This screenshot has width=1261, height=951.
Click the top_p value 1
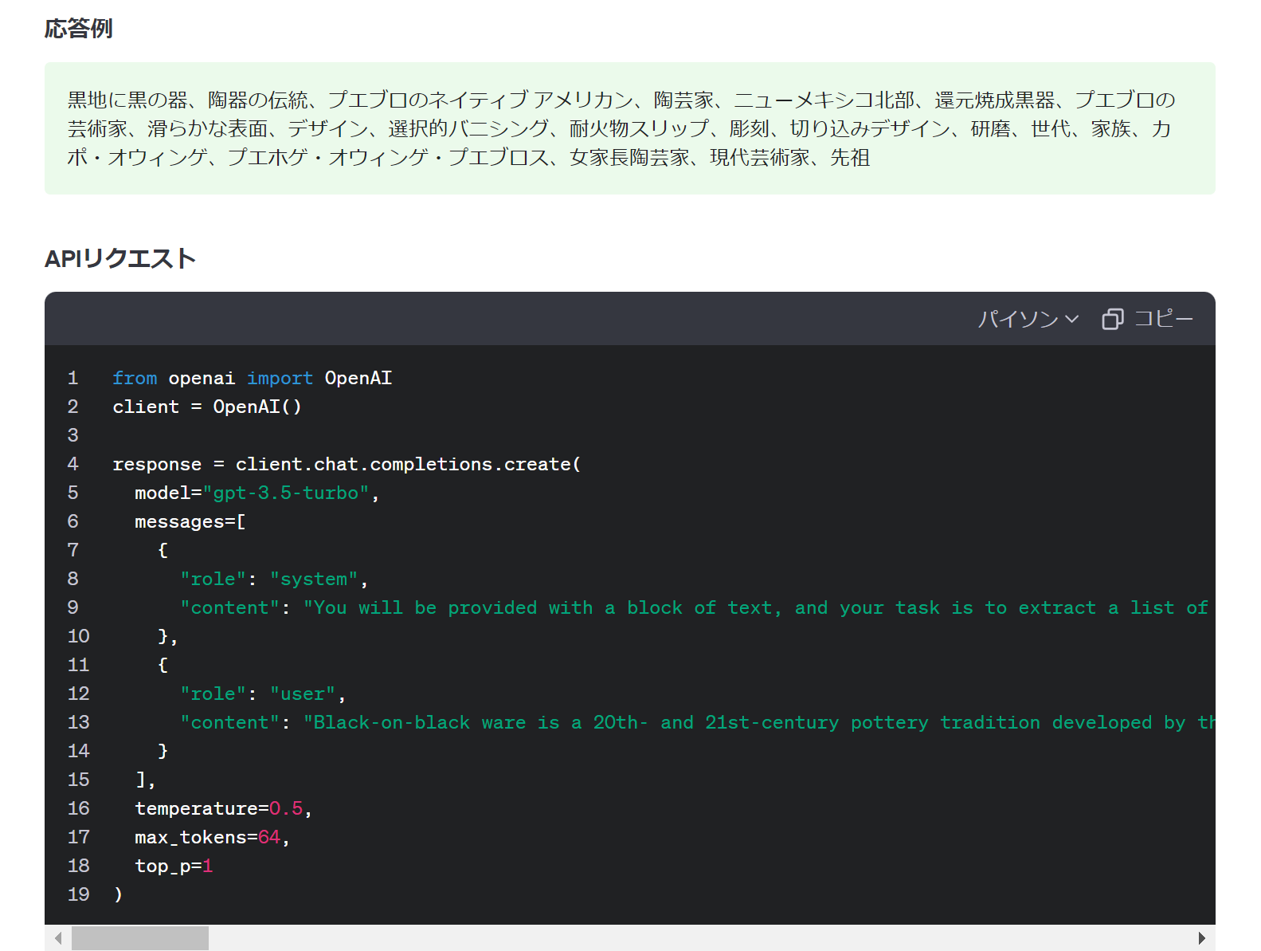click(x=208, y=866)
